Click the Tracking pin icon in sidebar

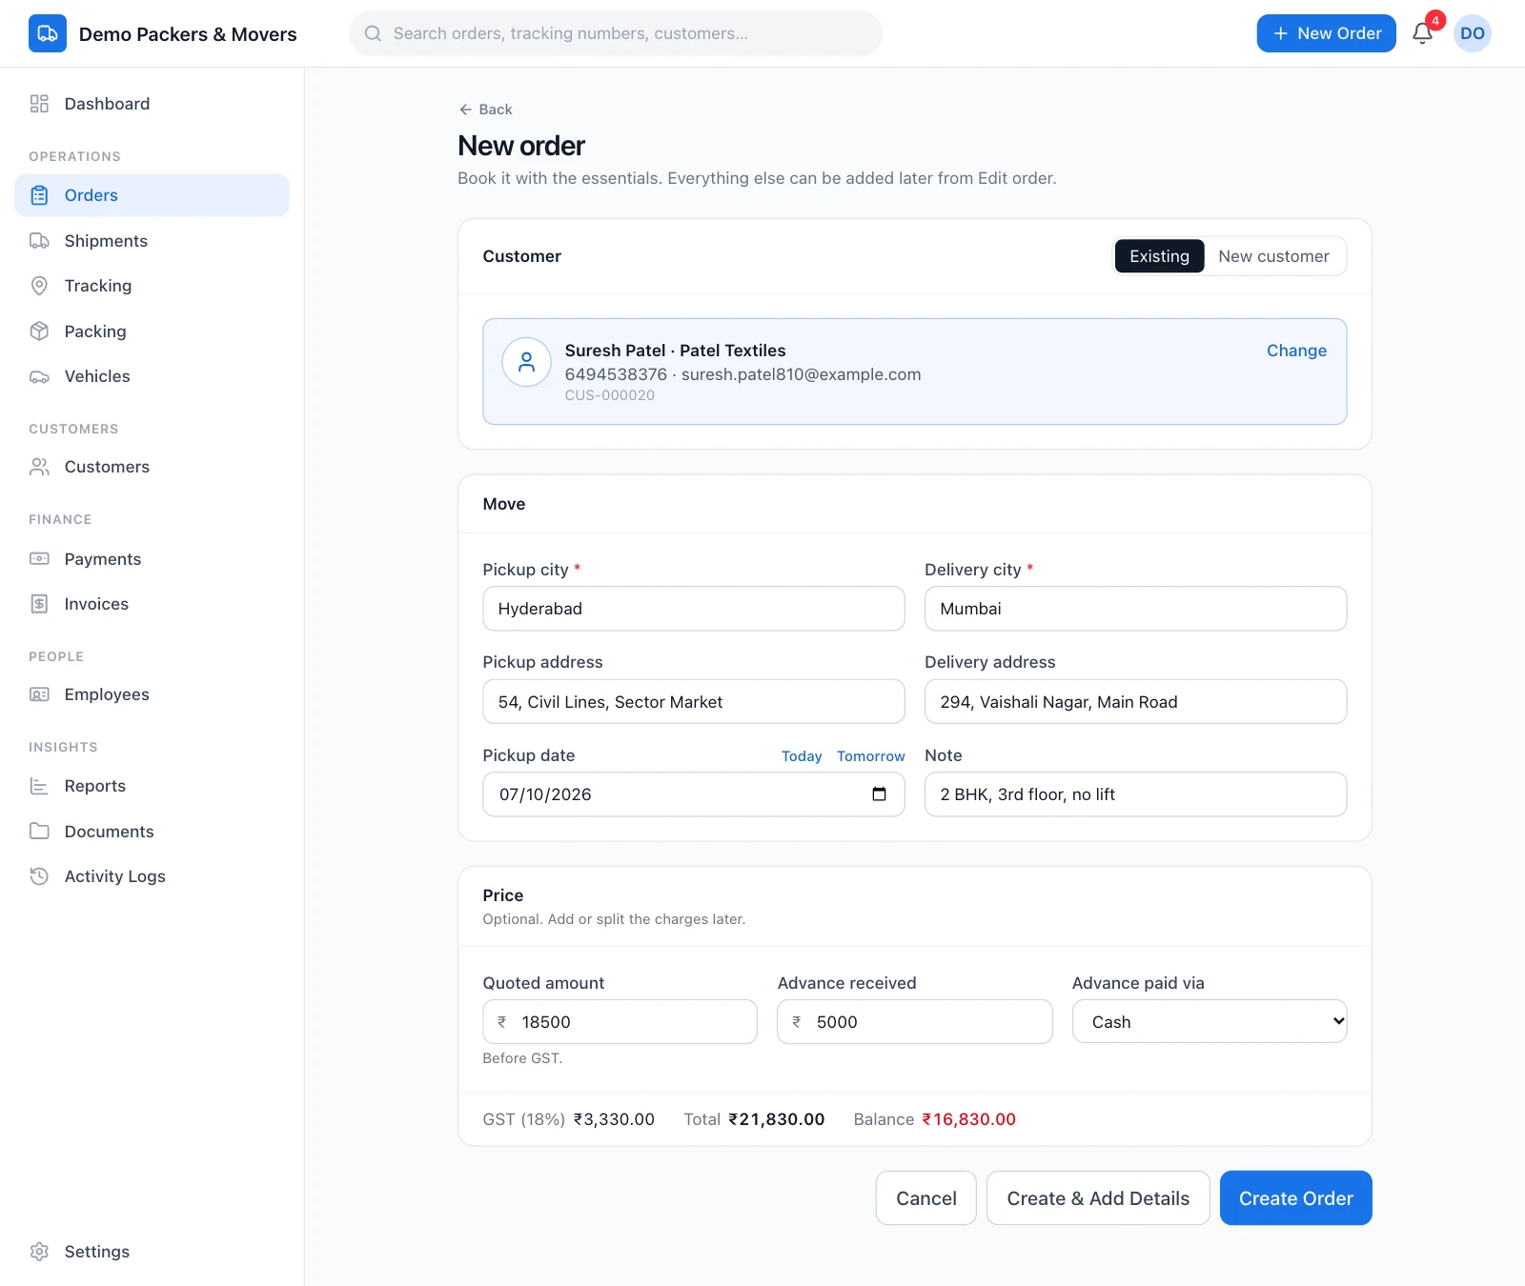point(39,286)
